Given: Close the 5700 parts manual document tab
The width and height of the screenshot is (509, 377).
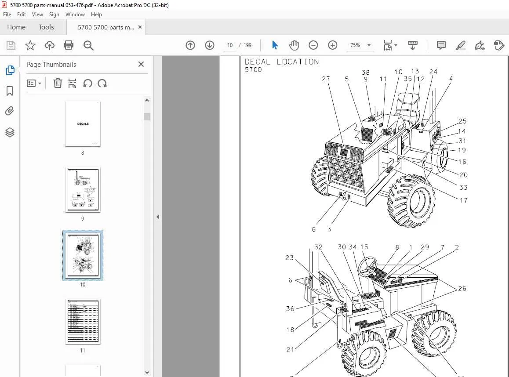Looking at the screenshot, I should [140, 27].
